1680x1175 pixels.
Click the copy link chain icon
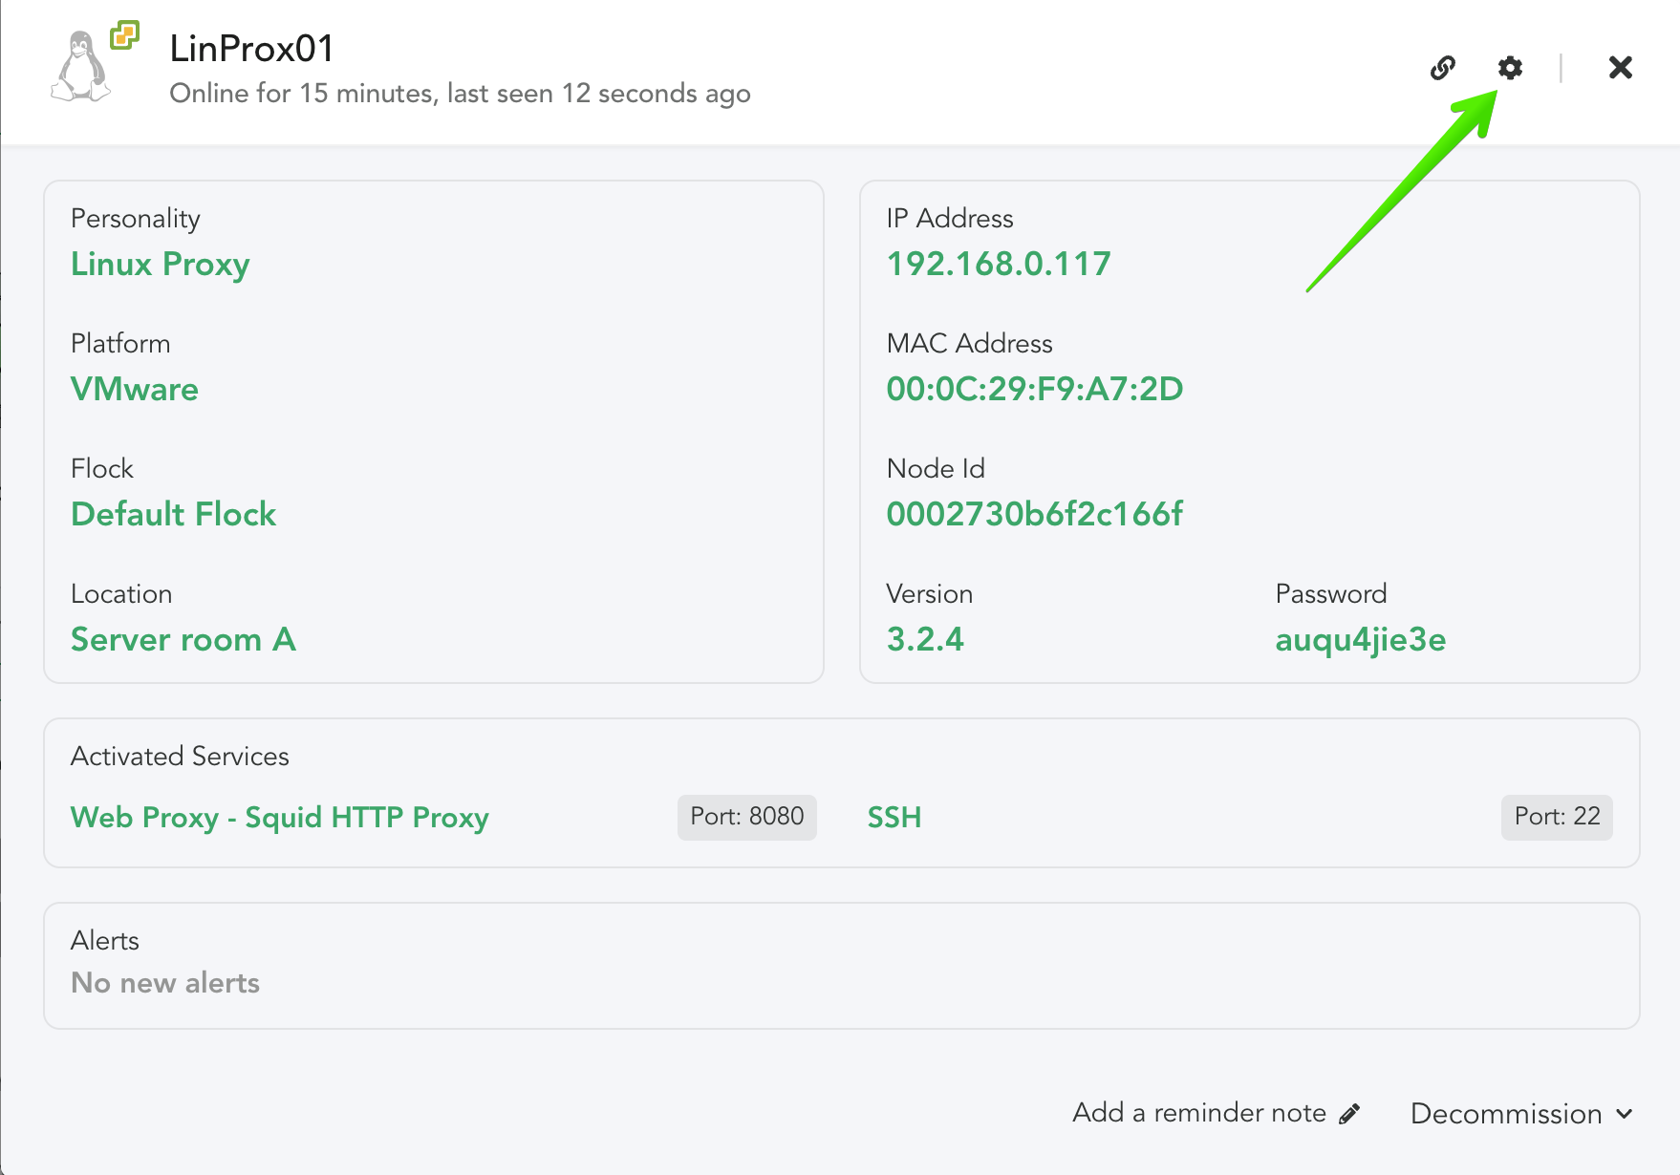click(1443, 68)
